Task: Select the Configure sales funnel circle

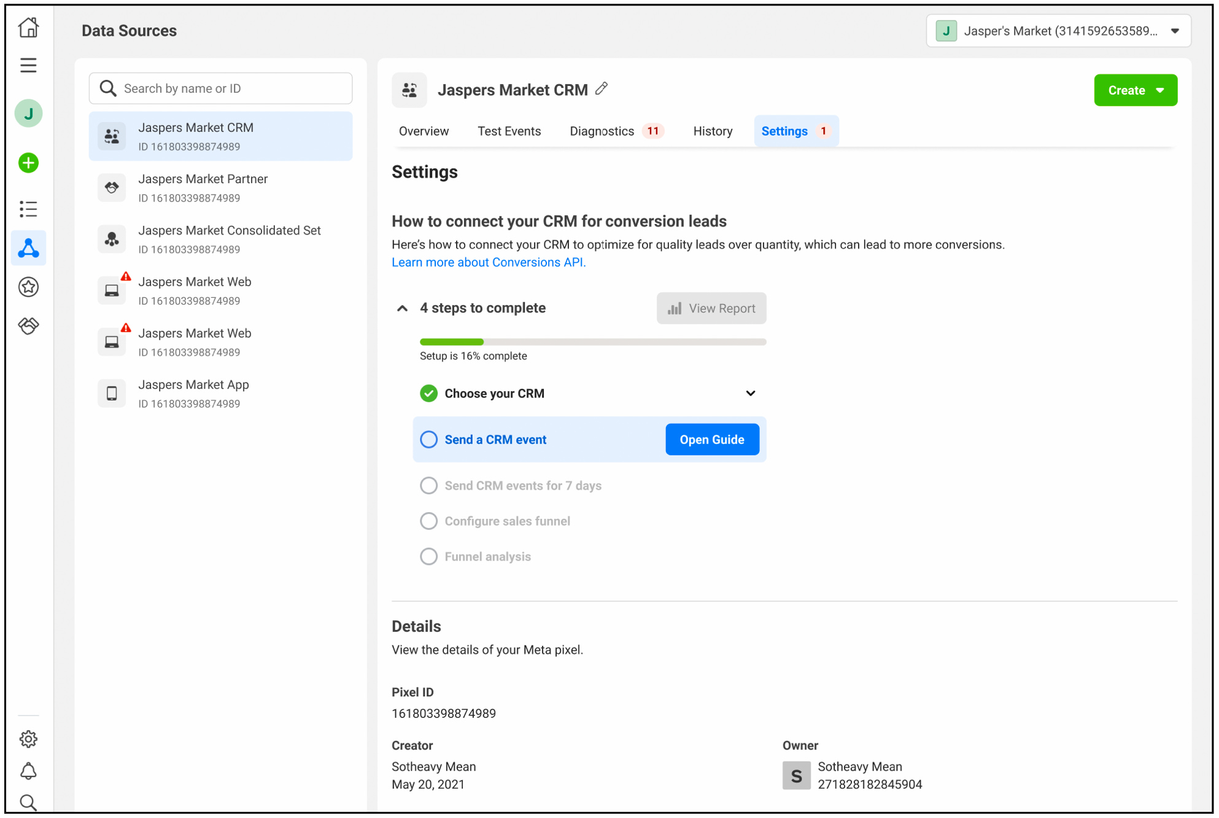Action: pyautogui.click(x=428, y=521)
